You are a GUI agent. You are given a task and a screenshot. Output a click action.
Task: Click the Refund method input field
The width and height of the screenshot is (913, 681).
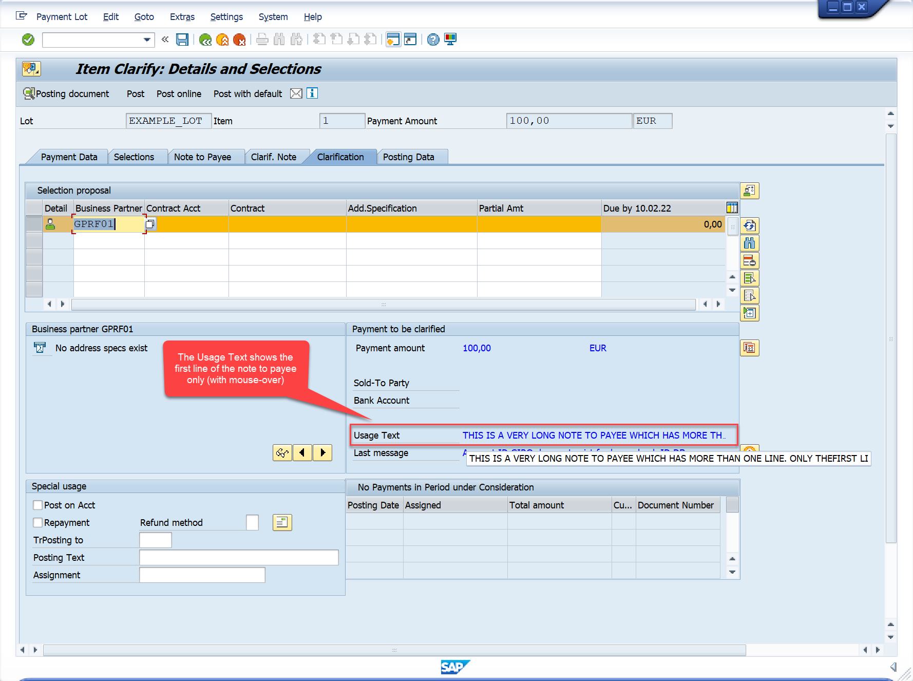click(x=252, y=523)
